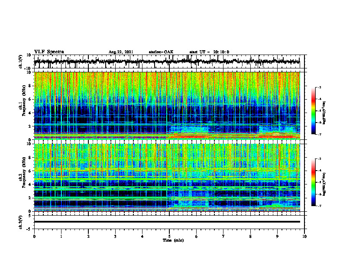
Task: Click the "ch.3(V)" axis label
Action: [21, 223]
